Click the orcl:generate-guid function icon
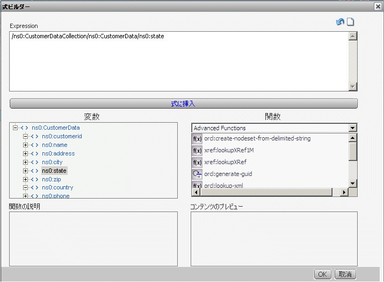 pos(197,174)
